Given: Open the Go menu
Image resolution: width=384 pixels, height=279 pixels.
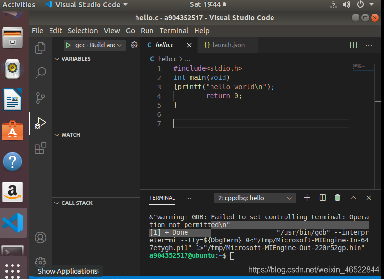Looking at the screenshot, I should point(130,31).
